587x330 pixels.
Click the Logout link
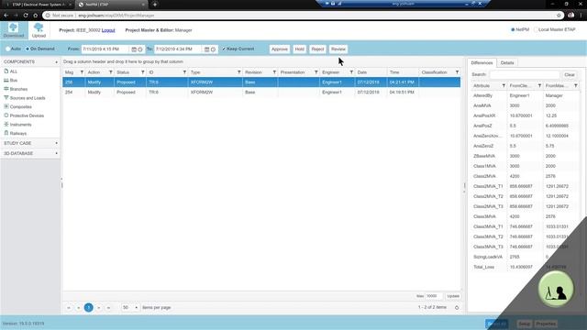click(108, 30)
